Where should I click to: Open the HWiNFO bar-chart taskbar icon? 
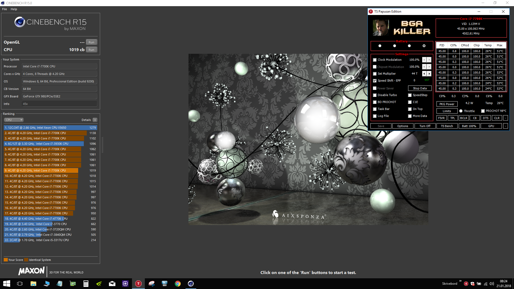tap(165, 284)
